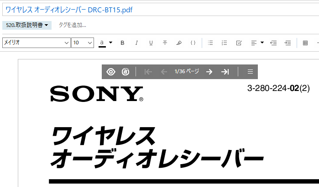Increase the paragraph indent
This screenshot has width=319, height=187.
[x=288, y=43]
